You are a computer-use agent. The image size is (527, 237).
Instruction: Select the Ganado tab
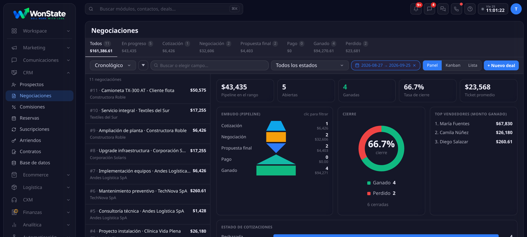click(324, 47)
